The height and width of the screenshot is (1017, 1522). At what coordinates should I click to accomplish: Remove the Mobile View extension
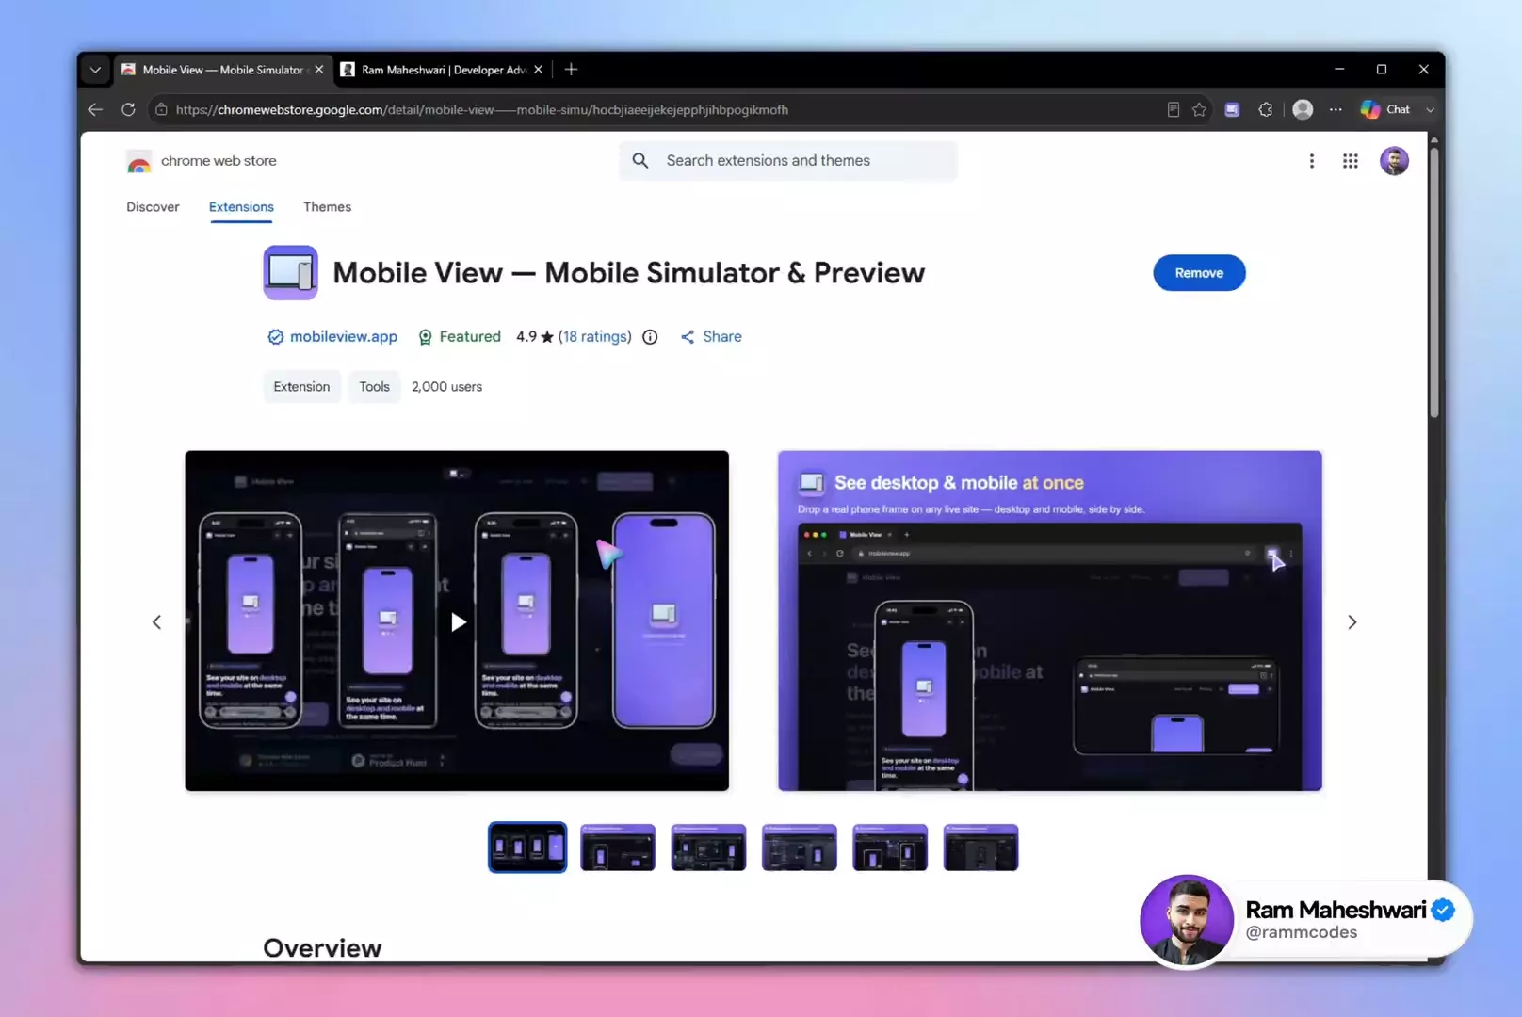pyautogui.click(x=1199, y=273)
